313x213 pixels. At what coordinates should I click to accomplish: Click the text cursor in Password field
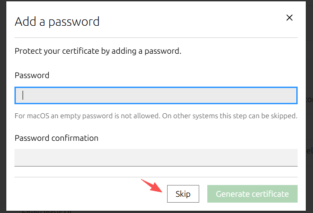pyautogui.click(x=23, y=95)
